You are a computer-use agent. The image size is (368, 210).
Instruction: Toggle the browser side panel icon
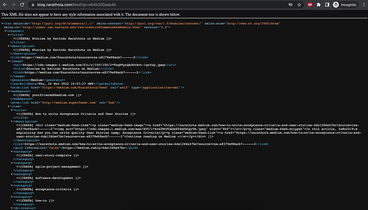tap(327, 5)
